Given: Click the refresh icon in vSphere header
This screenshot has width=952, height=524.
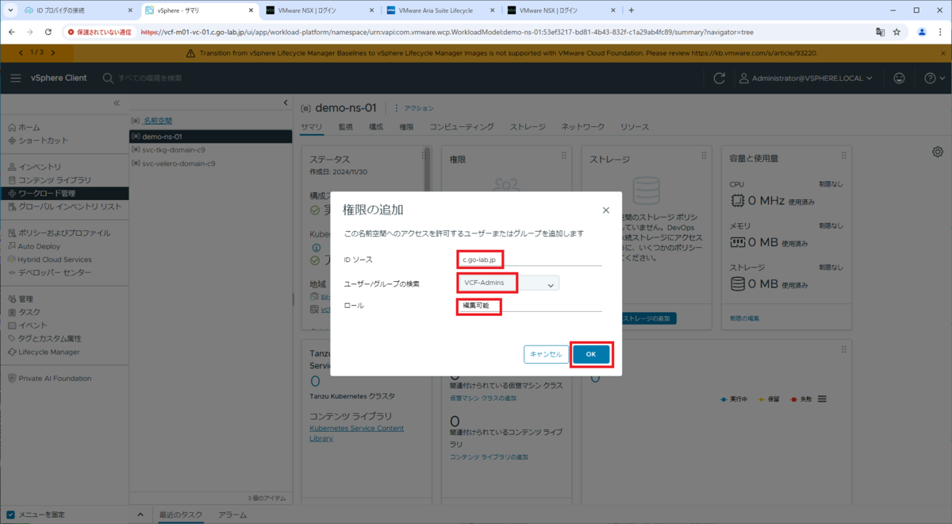Looking at the screenshot, I should coord(720,78).
